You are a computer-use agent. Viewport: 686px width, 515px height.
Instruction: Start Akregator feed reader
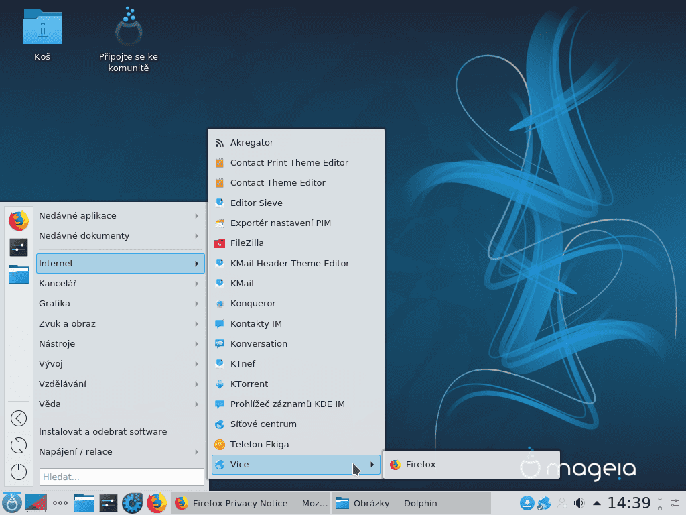251,142
